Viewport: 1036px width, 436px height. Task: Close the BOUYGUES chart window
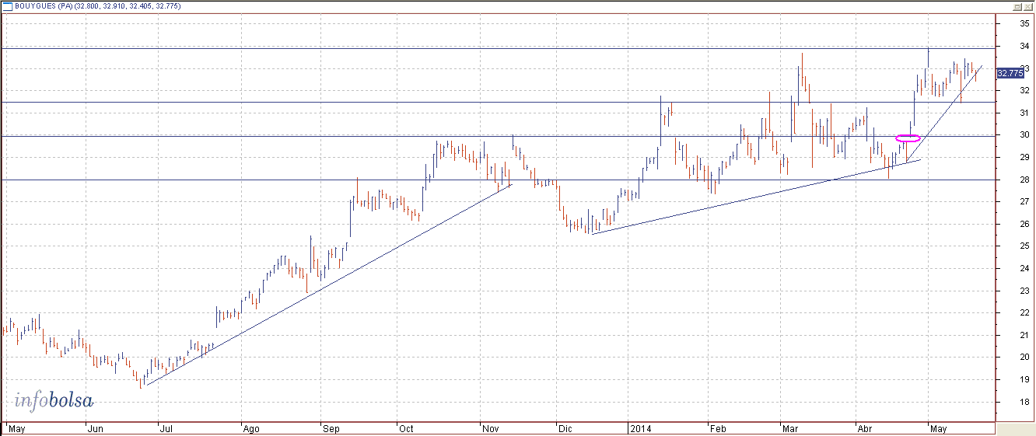click(1027, 5)
